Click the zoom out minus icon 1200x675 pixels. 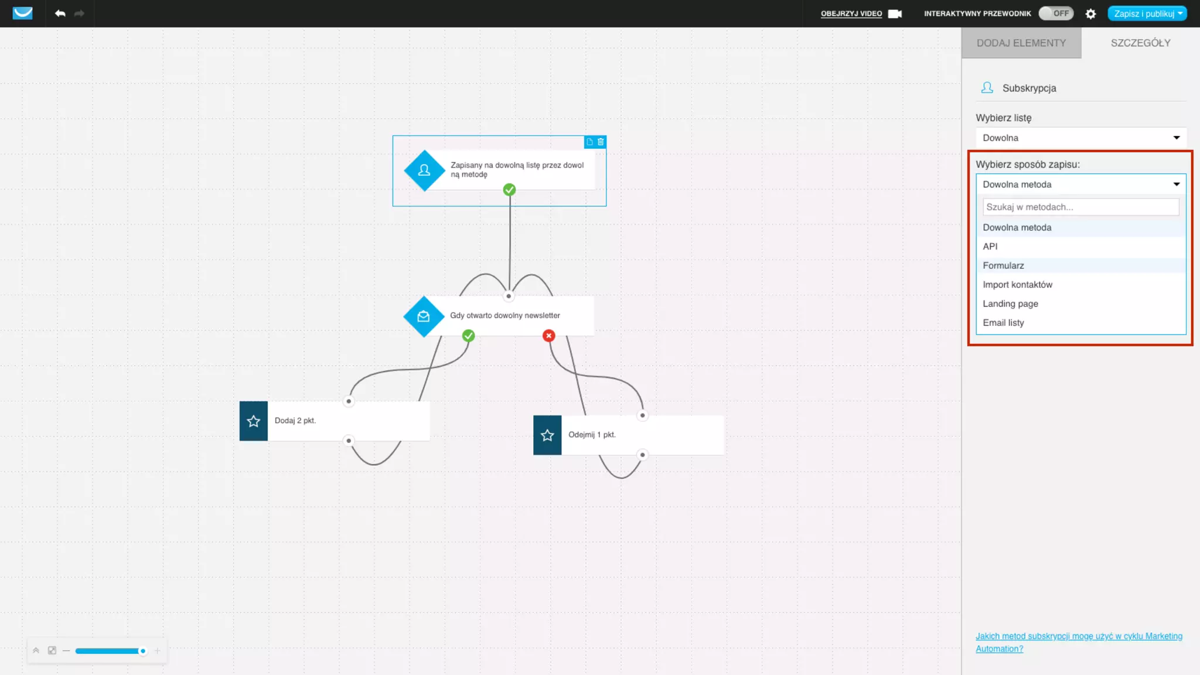coord(66,650)
